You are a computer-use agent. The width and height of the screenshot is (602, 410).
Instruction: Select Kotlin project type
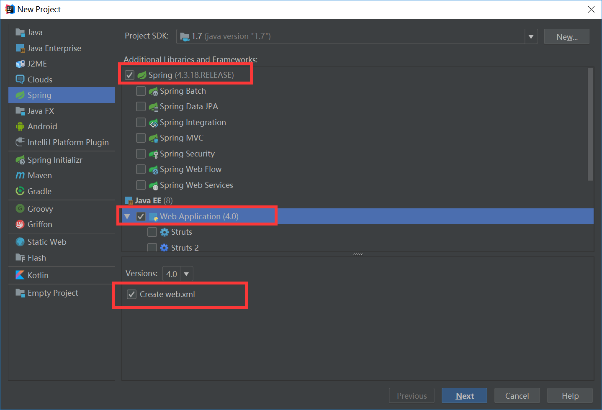coord(62,275)
